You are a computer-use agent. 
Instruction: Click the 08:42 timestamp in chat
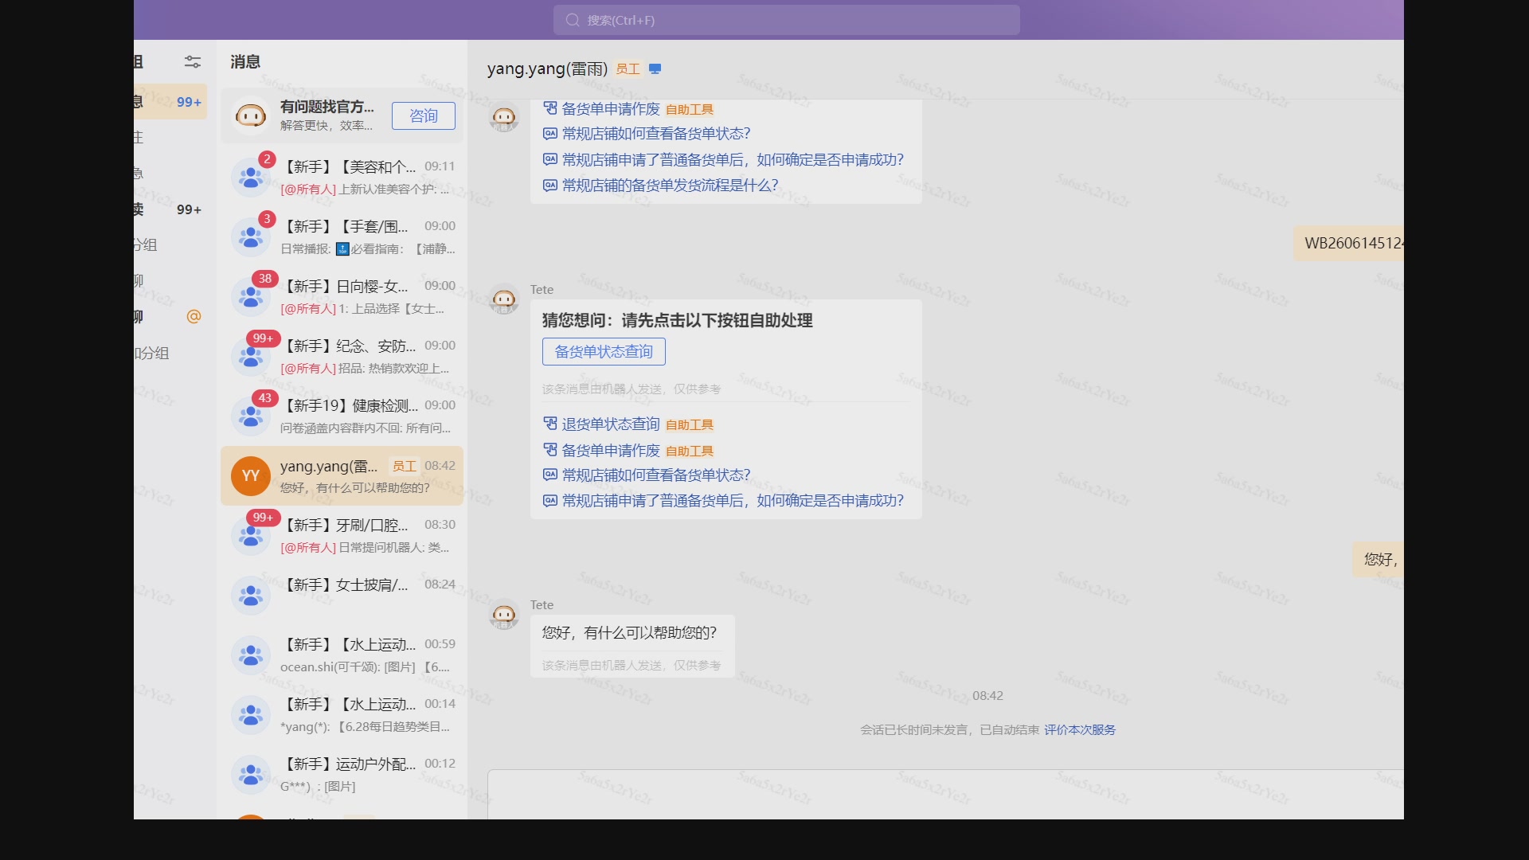click(987, 695)
